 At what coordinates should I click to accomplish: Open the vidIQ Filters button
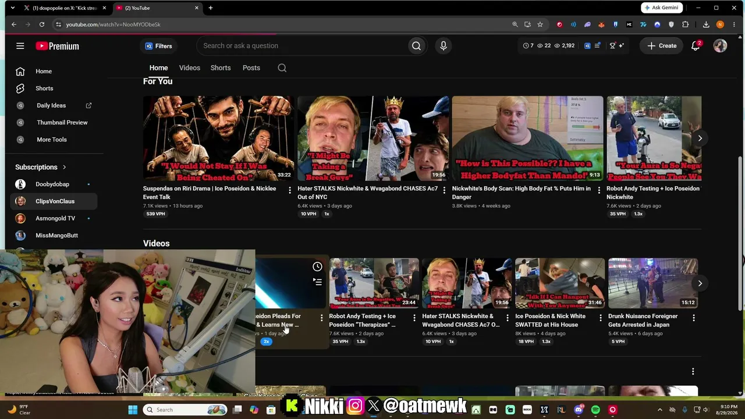coord(158,46)
